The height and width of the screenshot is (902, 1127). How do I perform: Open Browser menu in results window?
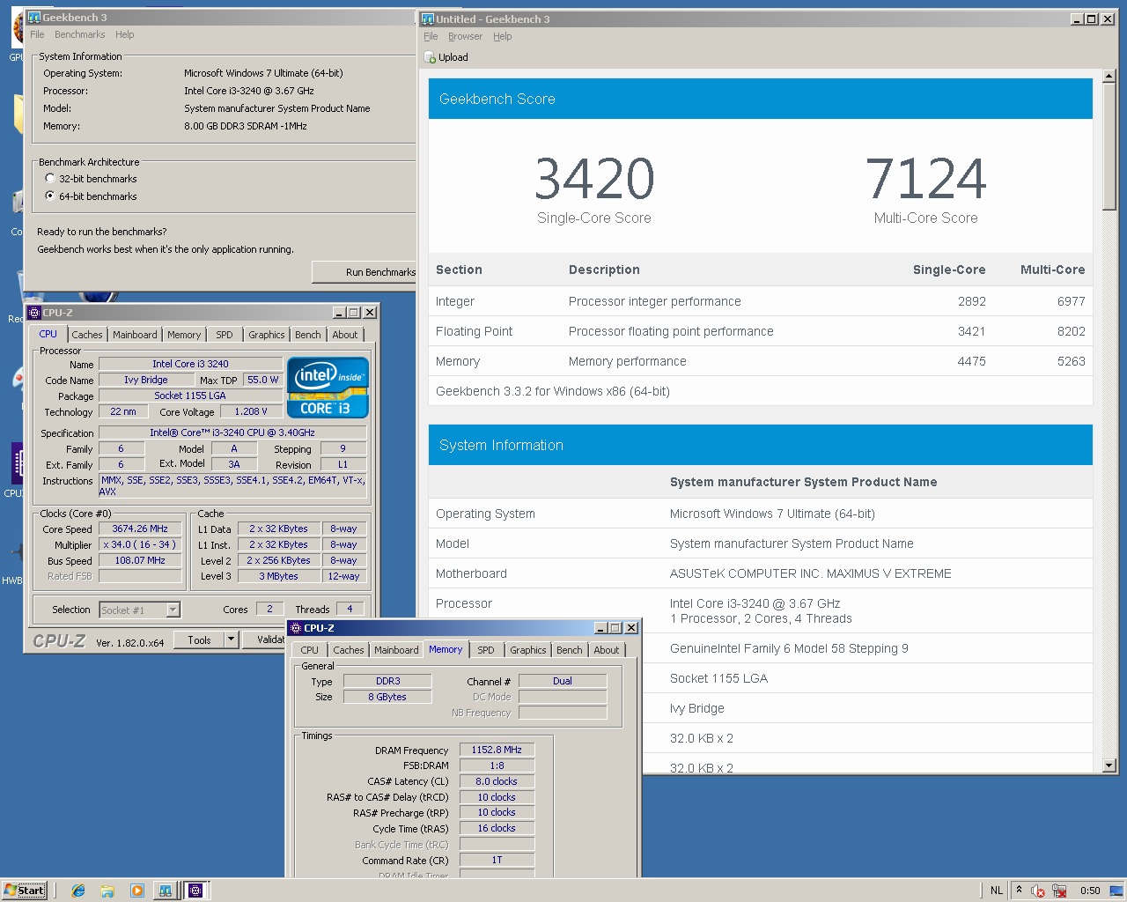pos(465,36)
